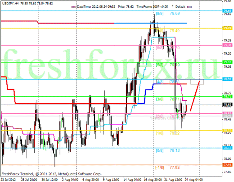The width and height of the screenshot is (234, 182).
Task: Click the 9 Aug 12:00 time axis label
Action: pos(111,180)
